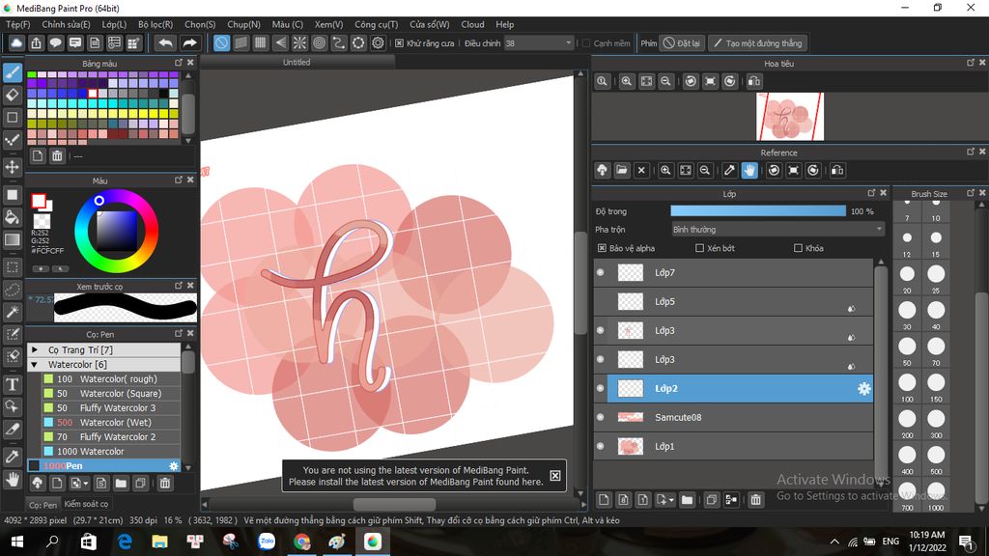Switch to the Kiểm soát cọ tab
Image resolution: width=989 pixels, height=556 pixels.
click(86, 504)
